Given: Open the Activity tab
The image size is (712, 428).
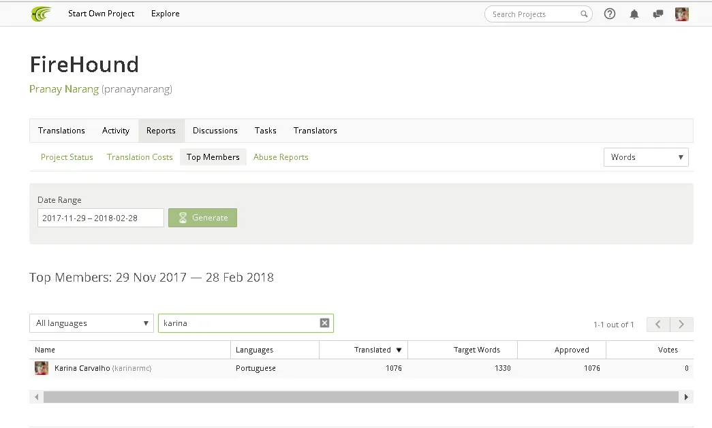Looking at the screenshot, I should coord(116,131).
